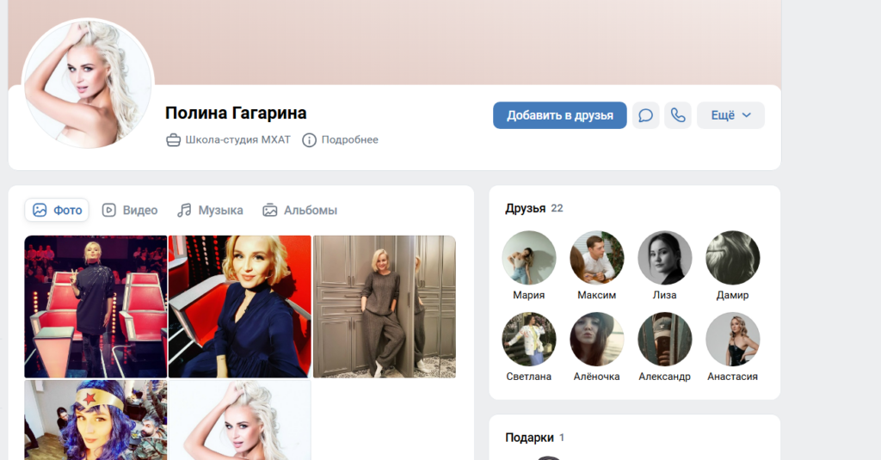The height and width of the screenshot is (460, 881).
Task: Select the Фото tab
Action: 57,210
